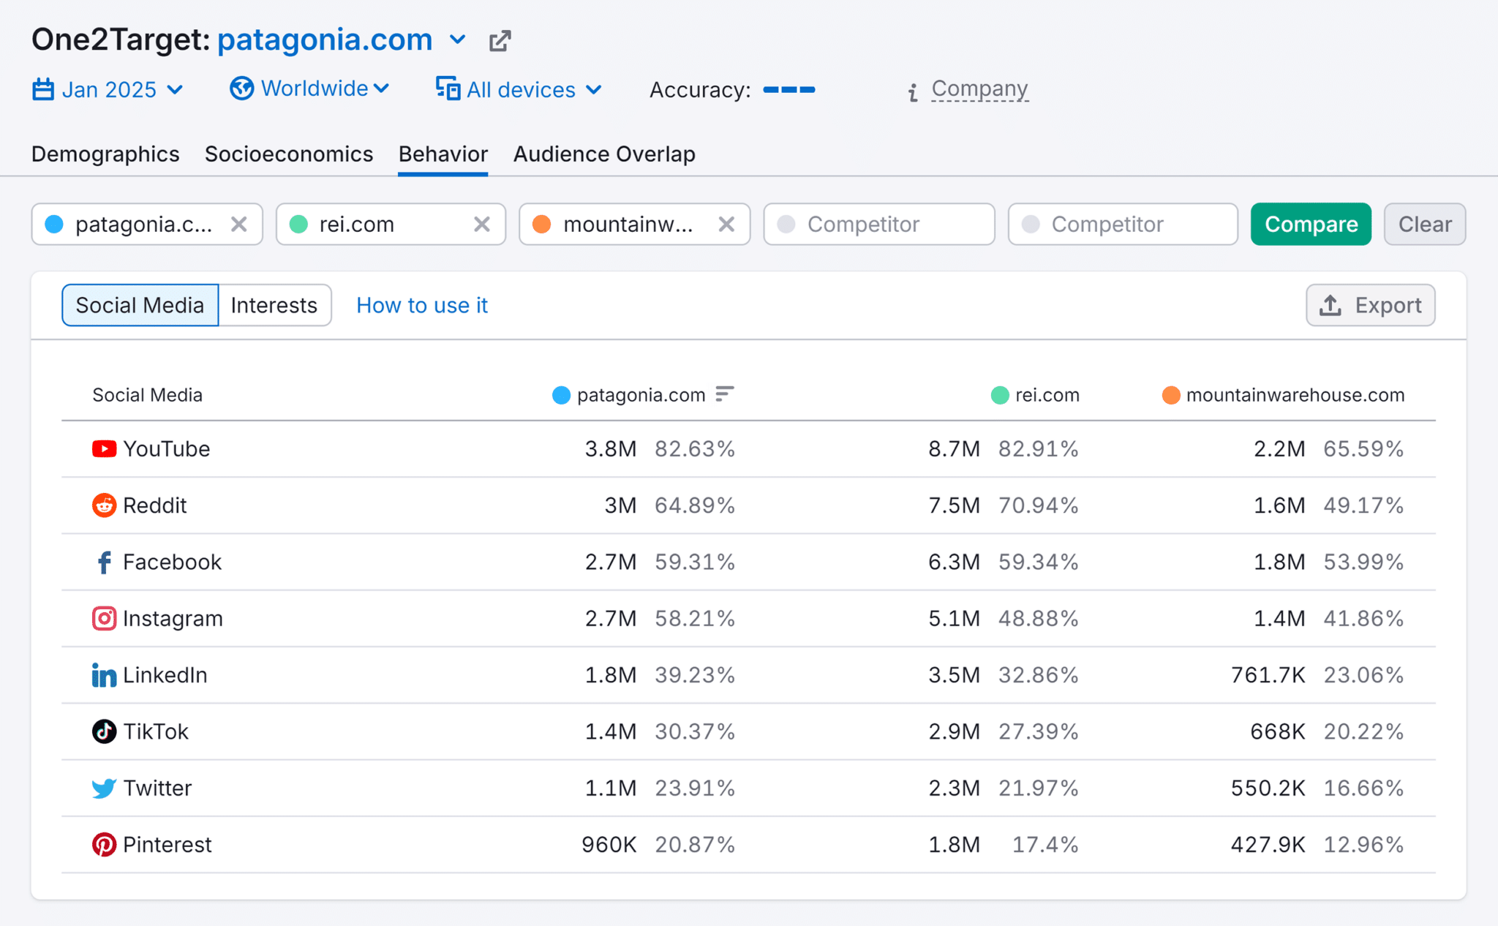The width and height of the screenshot is (1498, 926).
Task: Click the sort icon beside patagonia.com column
Action: coord(724,394)
